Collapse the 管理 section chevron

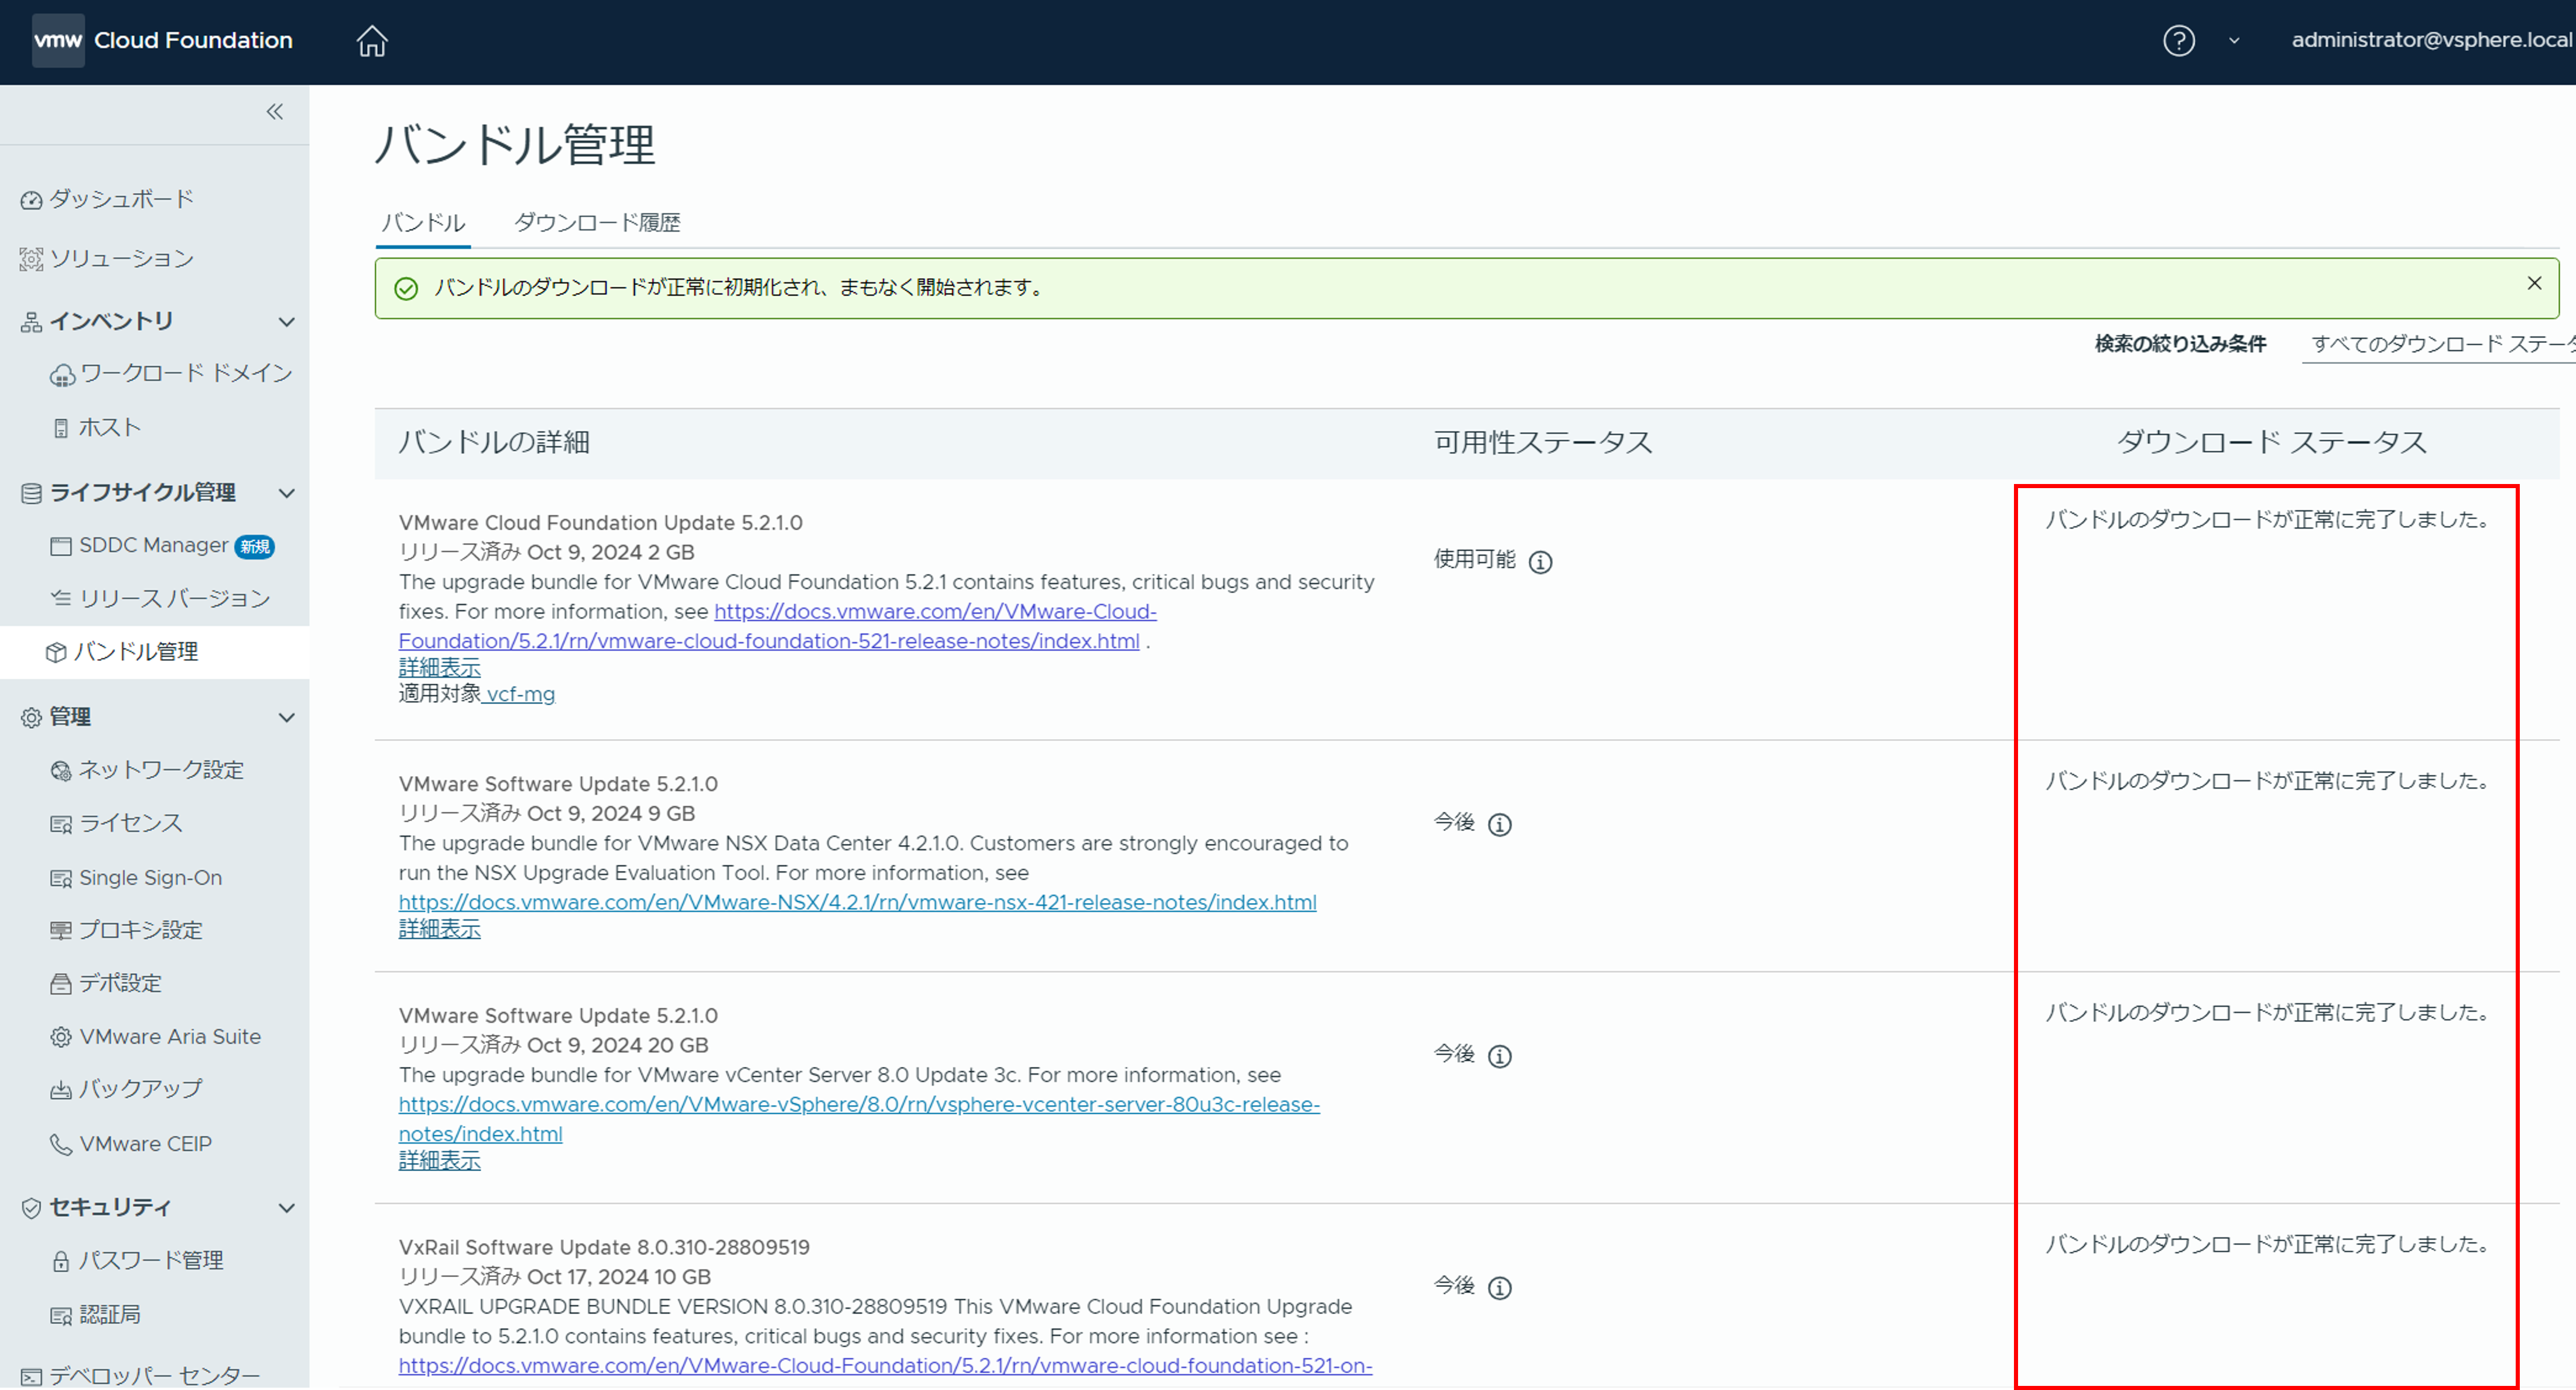(286, 718)
